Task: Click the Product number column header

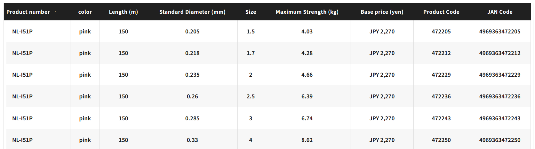Action: click(28, 12)
